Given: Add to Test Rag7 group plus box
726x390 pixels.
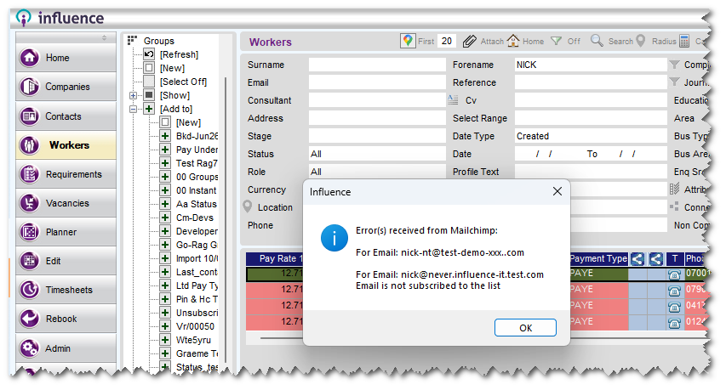Looking at the screenshot, I should (x=165, y=163).
